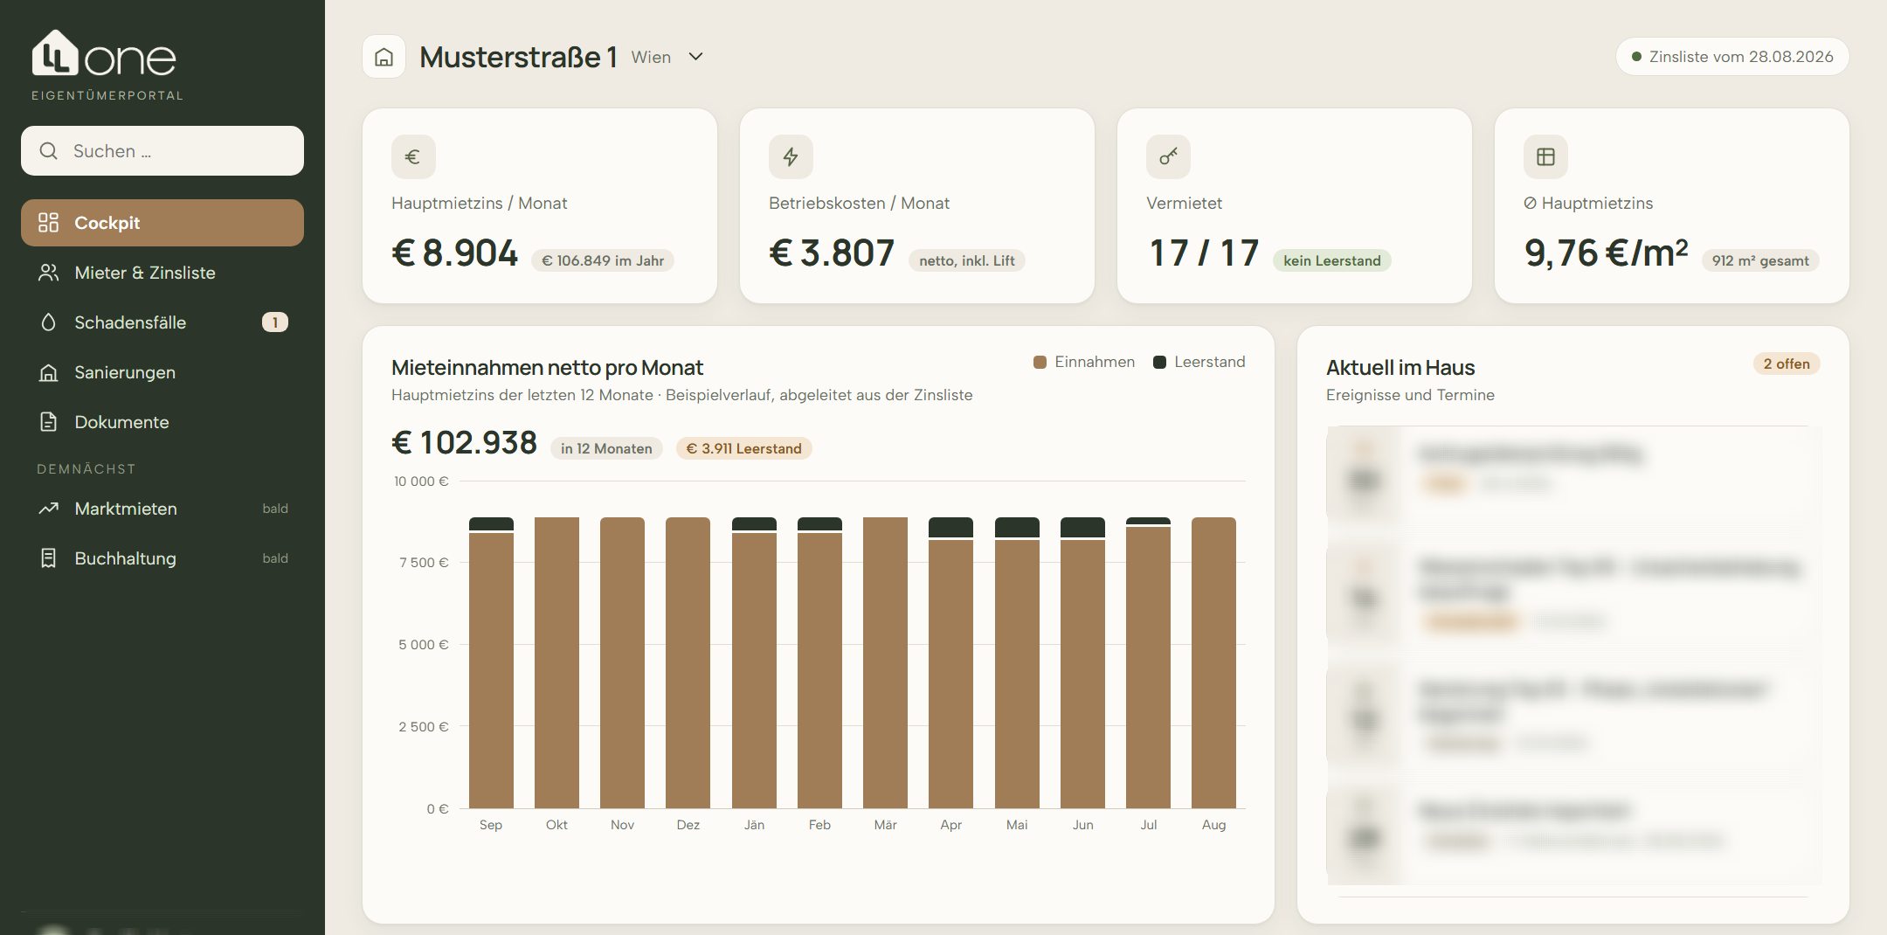Click the trend arrow icon for Marktmieten

click(49, 509)
